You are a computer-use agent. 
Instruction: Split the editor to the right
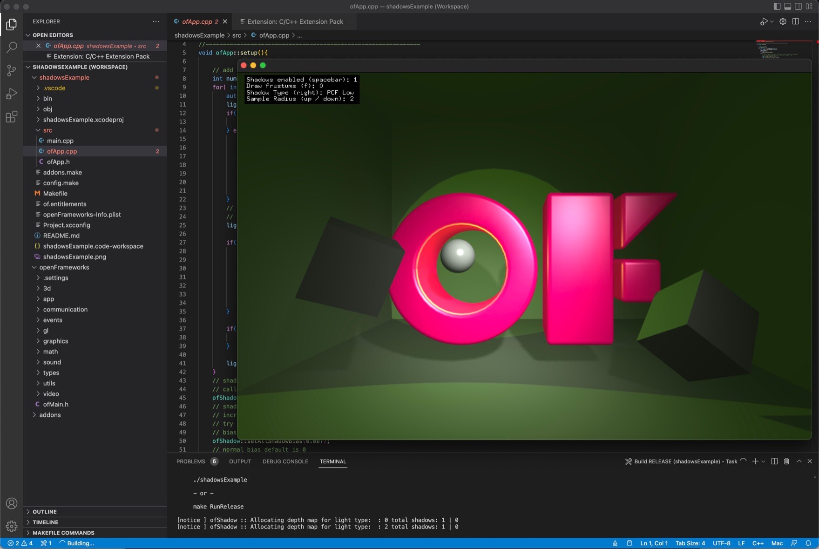pyautogui.click(x=796, y=21)
